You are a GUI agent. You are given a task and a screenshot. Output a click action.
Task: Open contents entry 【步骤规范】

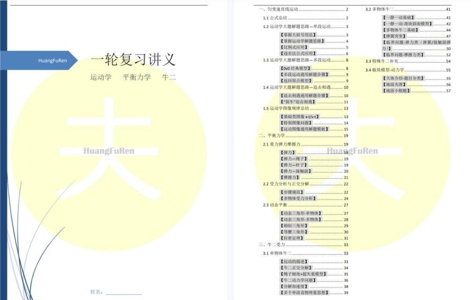(x=314, y=192)
